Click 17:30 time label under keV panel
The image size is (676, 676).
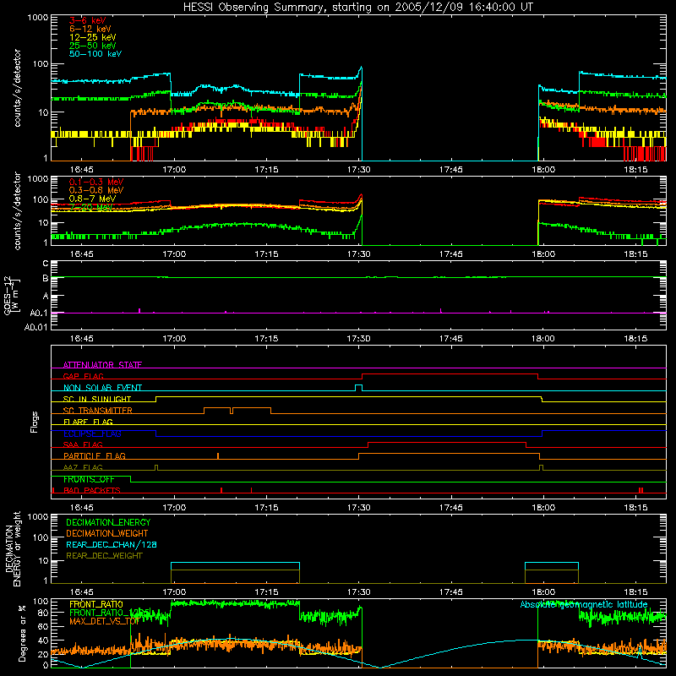358,170
